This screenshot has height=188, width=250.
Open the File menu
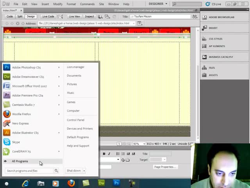click(16, 4)
